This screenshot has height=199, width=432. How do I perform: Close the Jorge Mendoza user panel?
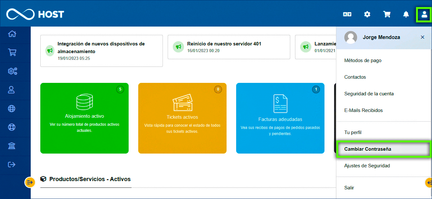pos(422,37)
